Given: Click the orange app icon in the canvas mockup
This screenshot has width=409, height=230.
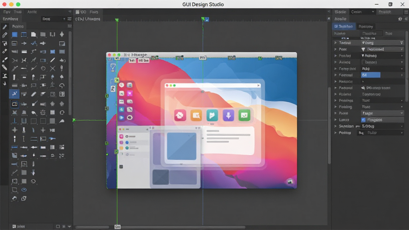Looking at the screenshot, I should 196,115.
